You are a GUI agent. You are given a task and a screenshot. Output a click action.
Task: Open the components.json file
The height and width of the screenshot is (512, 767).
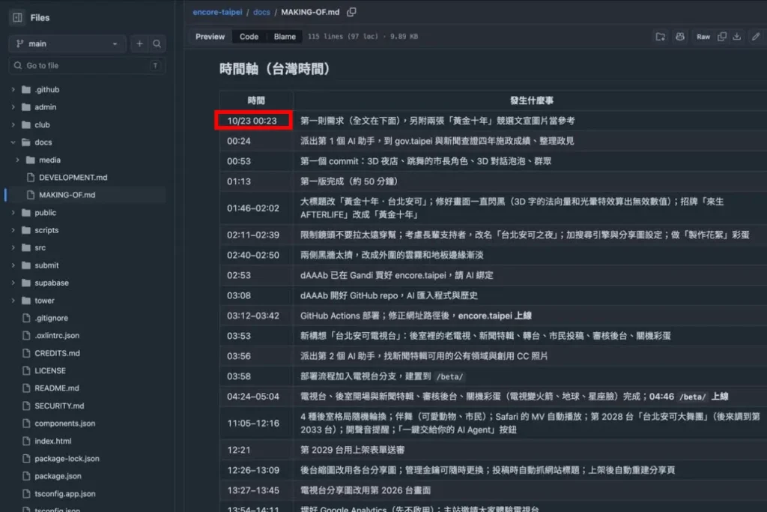65,424
